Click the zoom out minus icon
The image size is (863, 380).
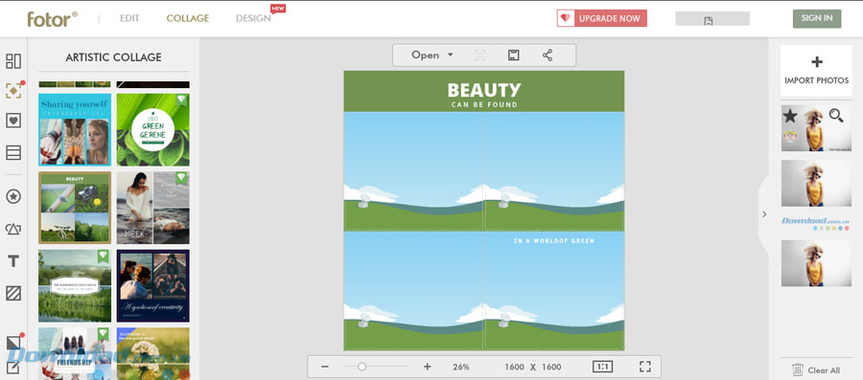coord(325,367)
